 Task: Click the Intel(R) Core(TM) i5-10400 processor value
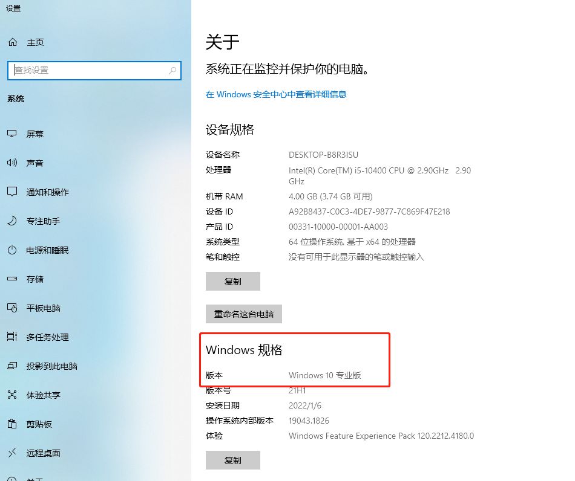click(379, 176)
